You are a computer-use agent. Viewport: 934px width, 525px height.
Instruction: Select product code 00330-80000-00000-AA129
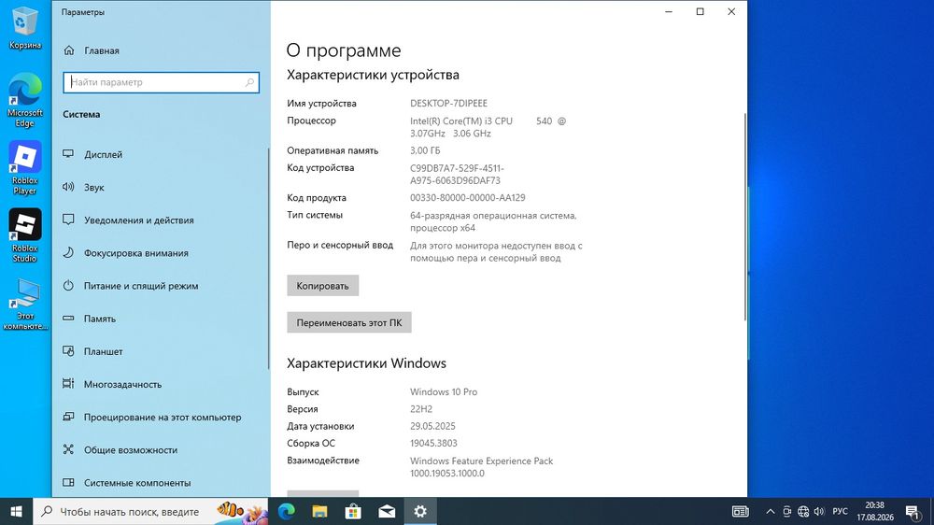468,197
